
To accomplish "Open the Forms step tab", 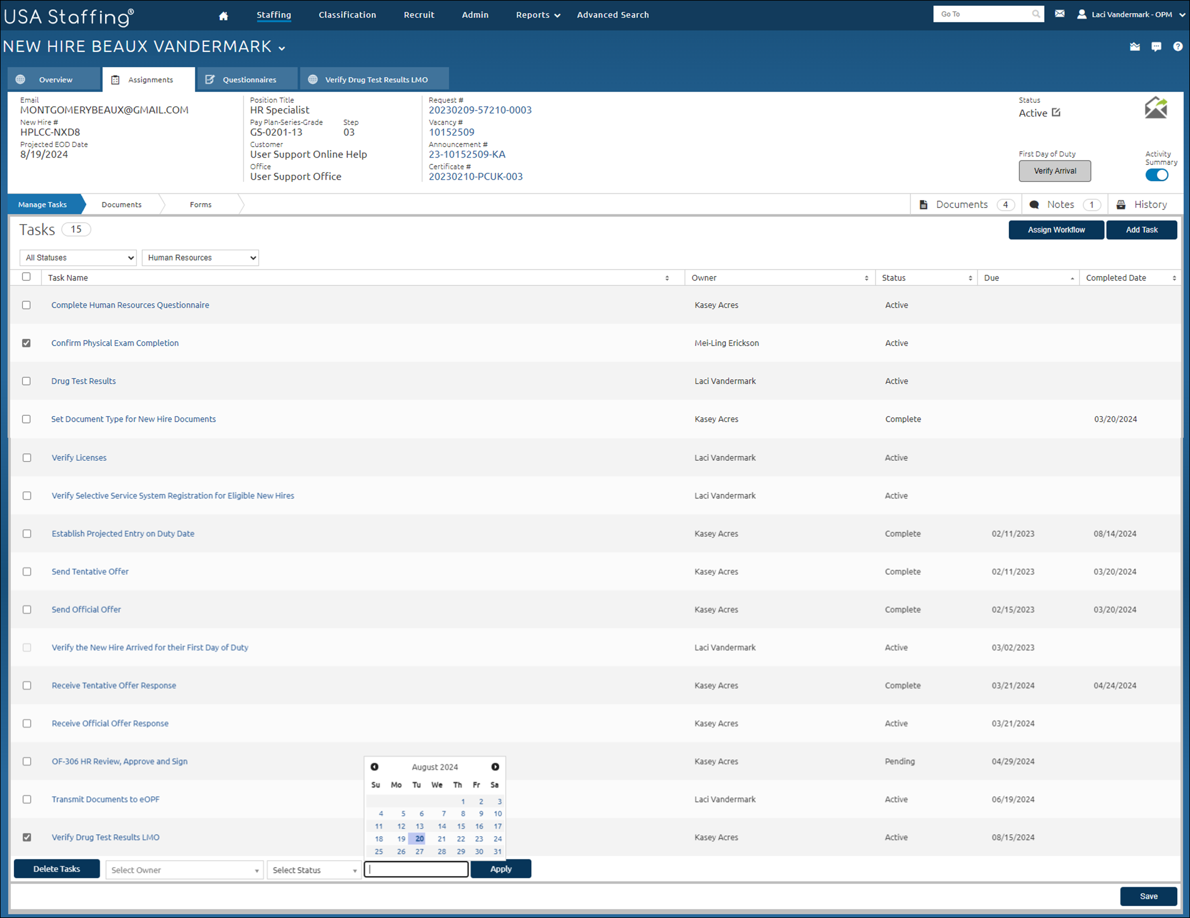I will tap(200, 204).
